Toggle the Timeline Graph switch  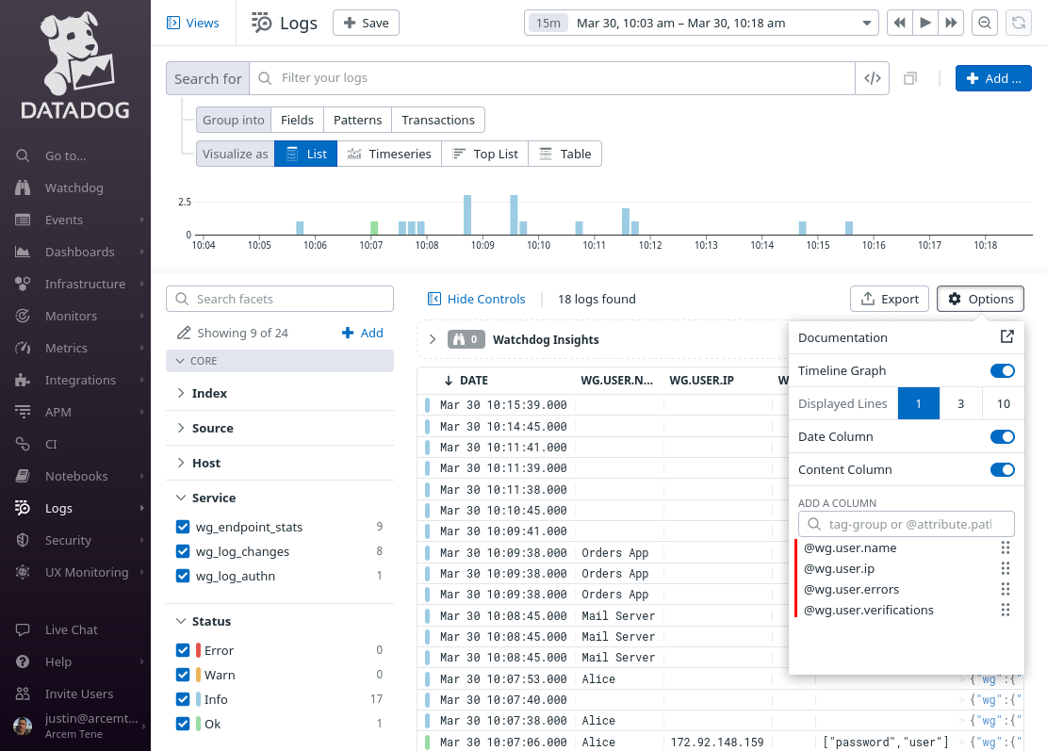(x=1003, y=370)
